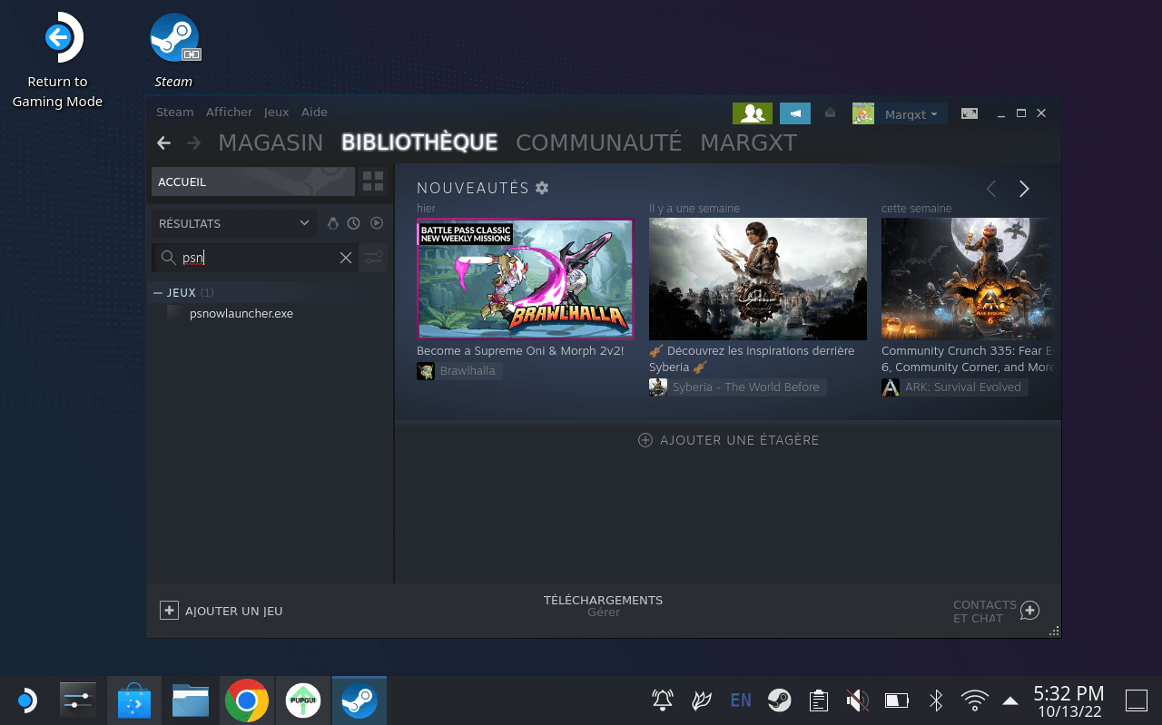Click the ACCUEIL button
Image resolution: width=1162 pixels, height=725 pixels.
coord(253,181)
